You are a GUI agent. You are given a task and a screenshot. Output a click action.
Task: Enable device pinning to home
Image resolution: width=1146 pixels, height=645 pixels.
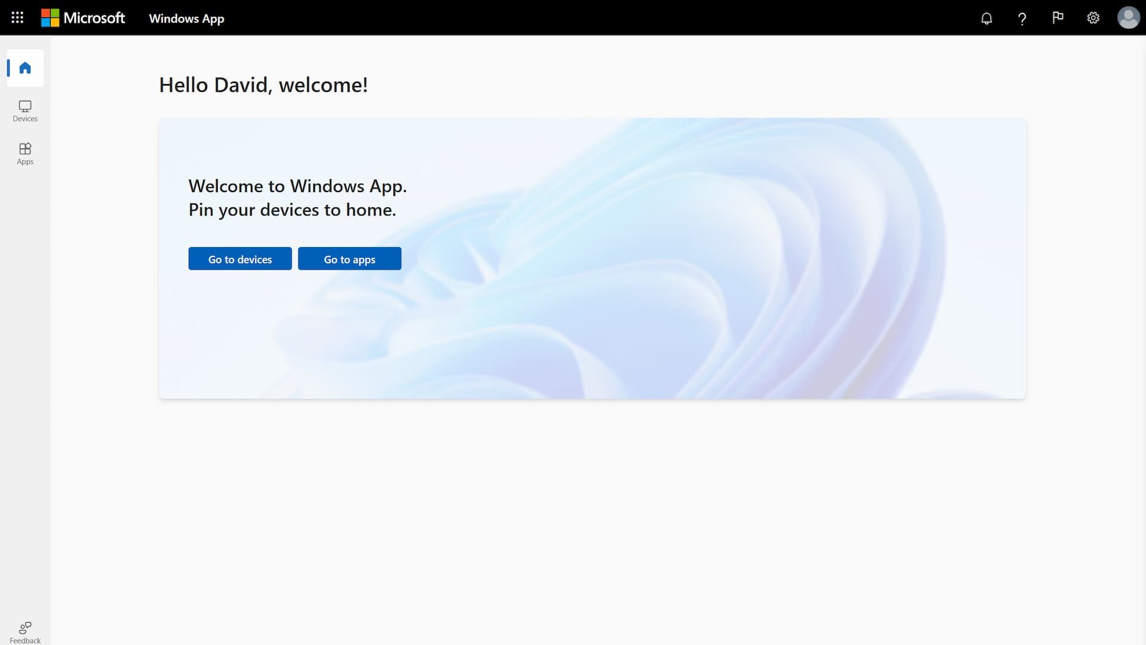[240, 258]
